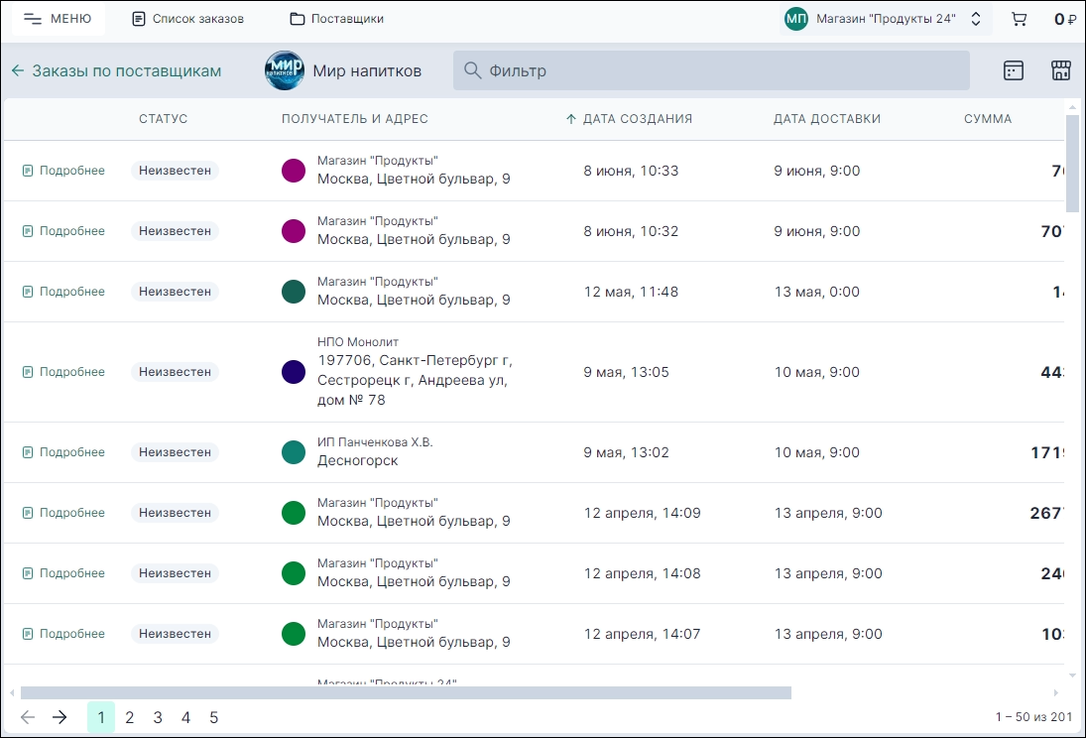Open the shopping cart icon
The image size is (1086, 738).
pyautogui.click(x=1019, y=19)
